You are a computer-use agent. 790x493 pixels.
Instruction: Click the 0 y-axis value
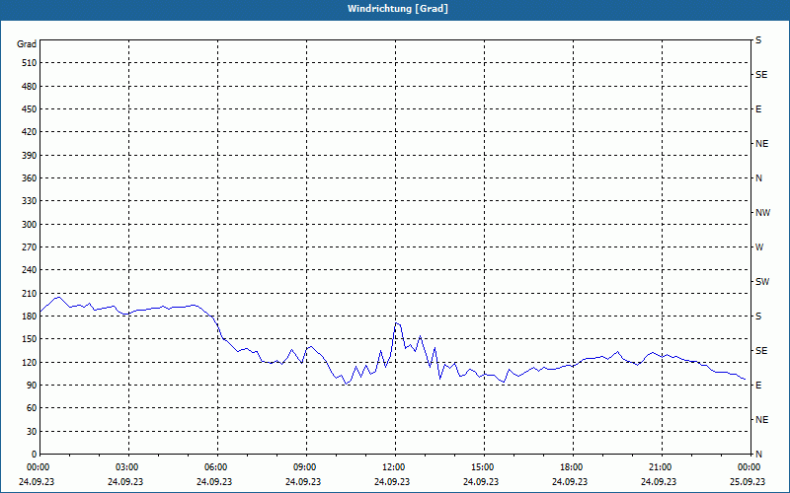point(35,455)
